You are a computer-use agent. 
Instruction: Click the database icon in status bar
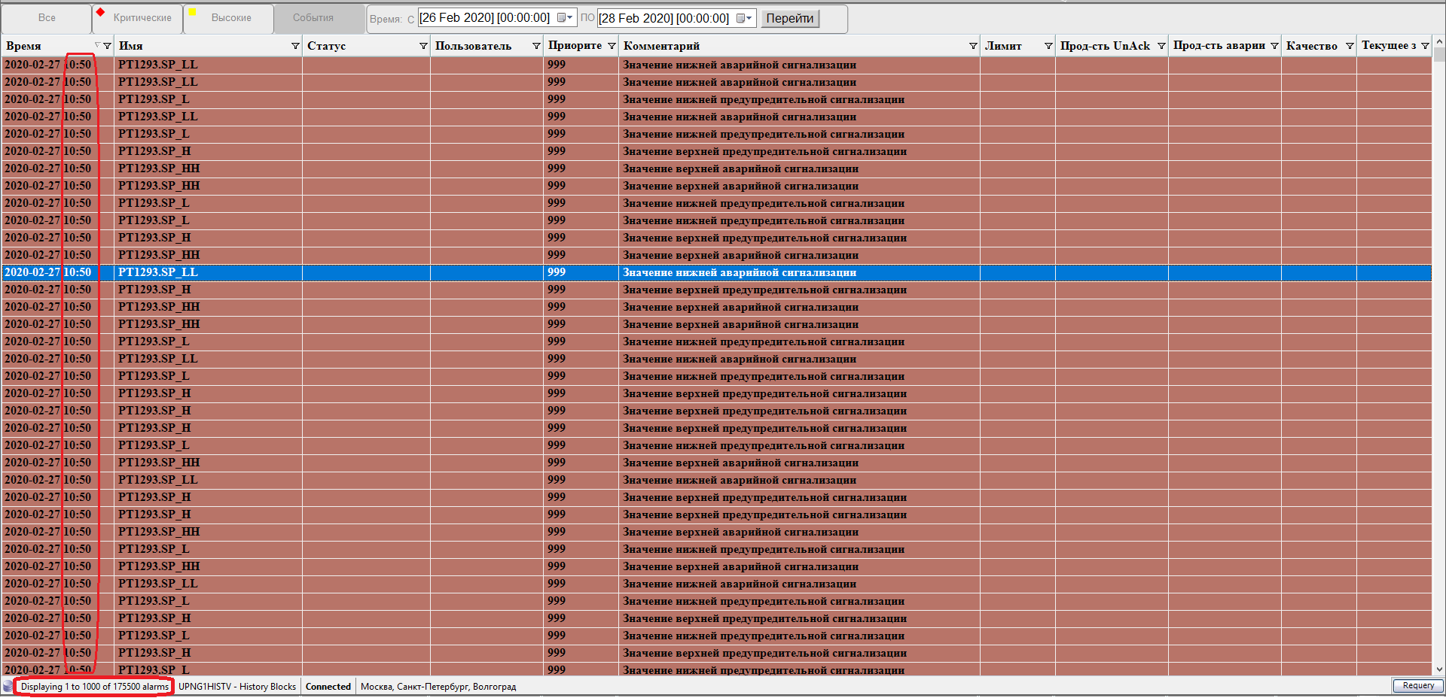coord(8,686)
